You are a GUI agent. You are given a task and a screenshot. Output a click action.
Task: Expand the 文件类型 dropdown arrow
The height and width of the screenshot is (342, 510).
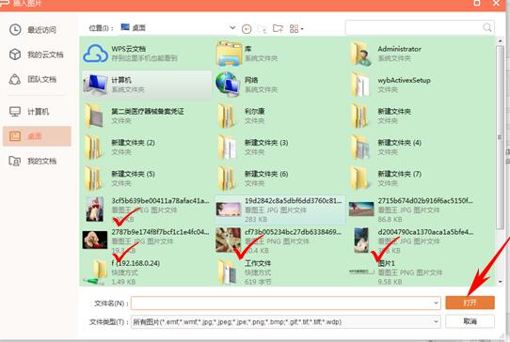[x=436, y=322]
